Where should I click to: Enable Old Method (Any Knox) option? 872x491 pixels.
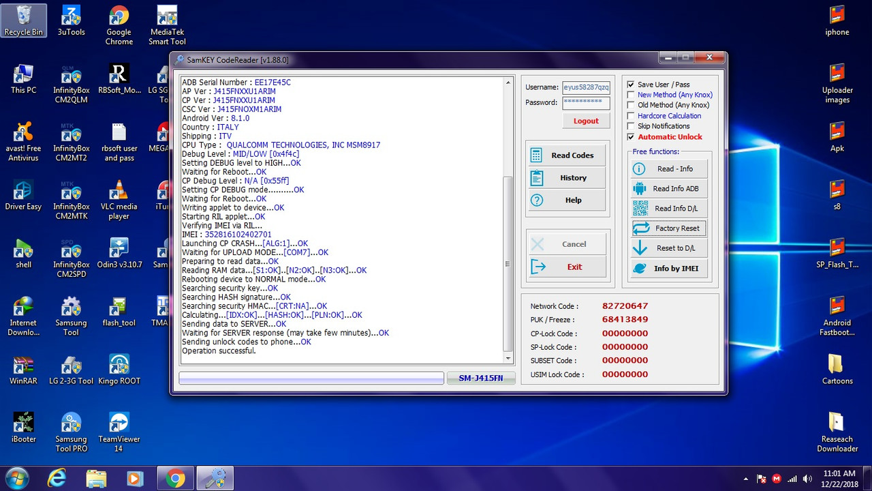(x=631, y=105)
